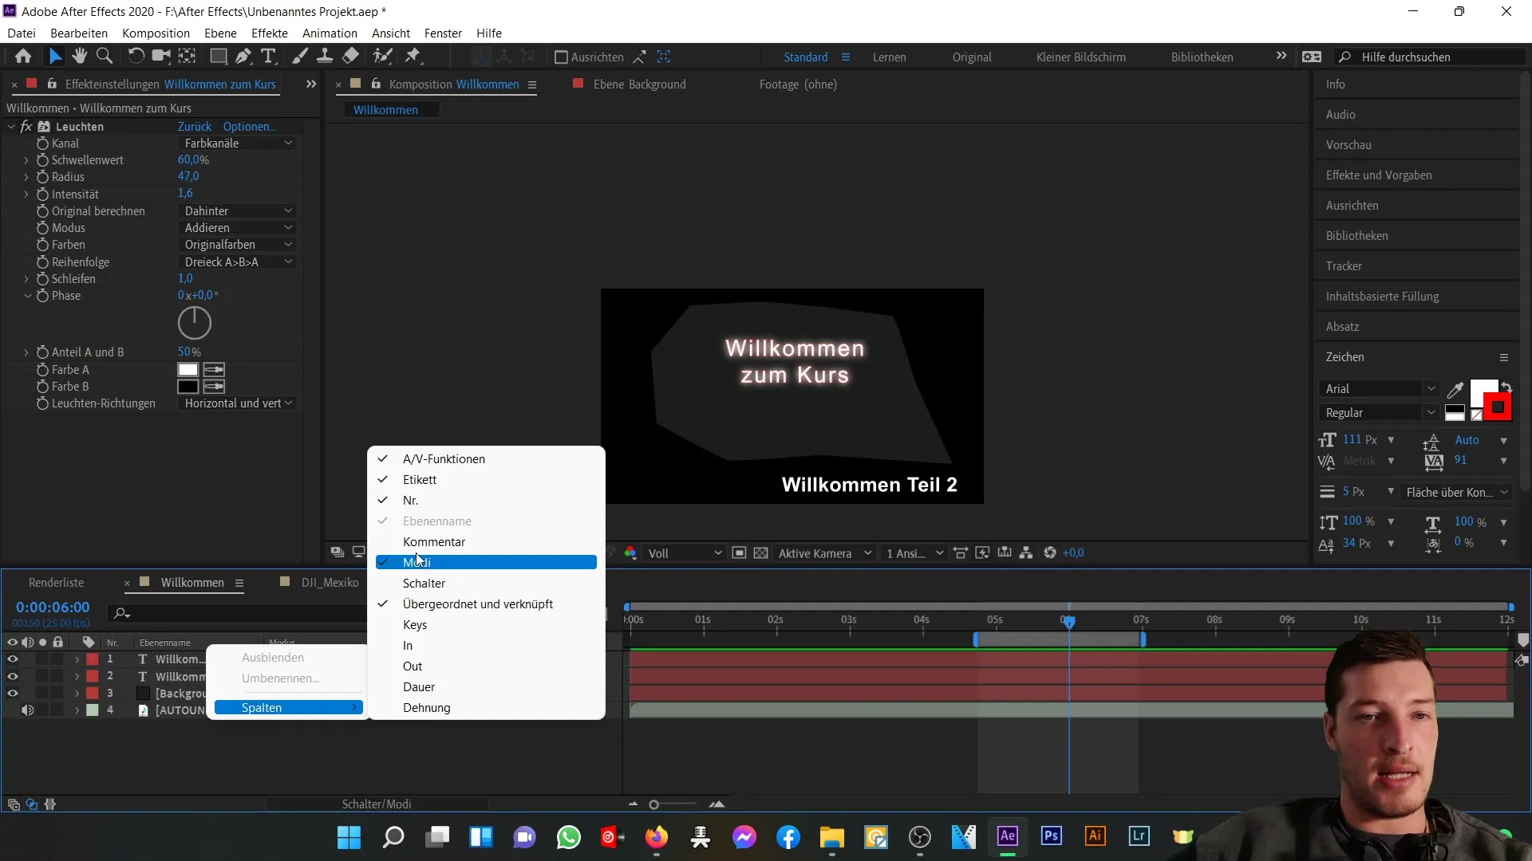Drag the Intensität value slider at 1,6

point(185,194)
